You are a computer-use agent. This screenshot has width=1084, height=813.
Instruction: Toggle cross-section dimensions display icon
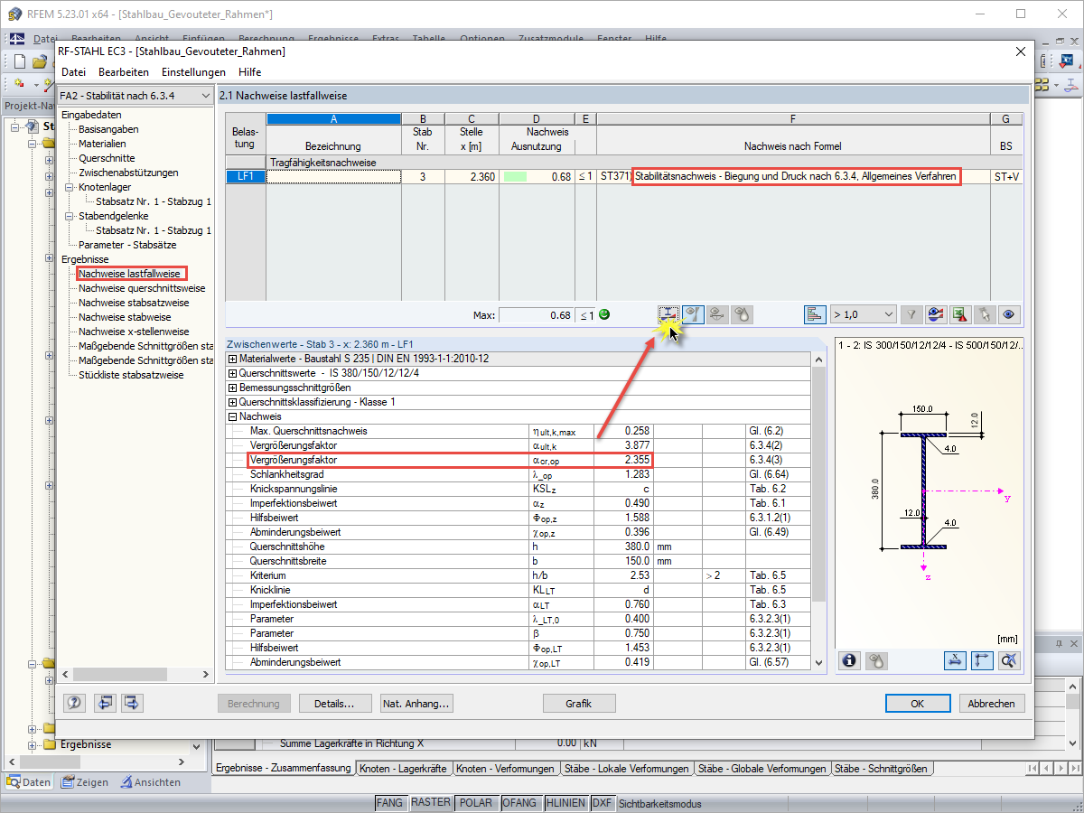click(x=957, y=660)
